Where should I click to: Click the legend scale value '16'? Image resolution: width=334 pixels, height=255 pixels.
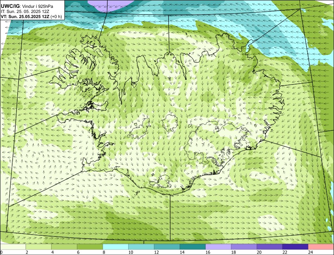208,252
